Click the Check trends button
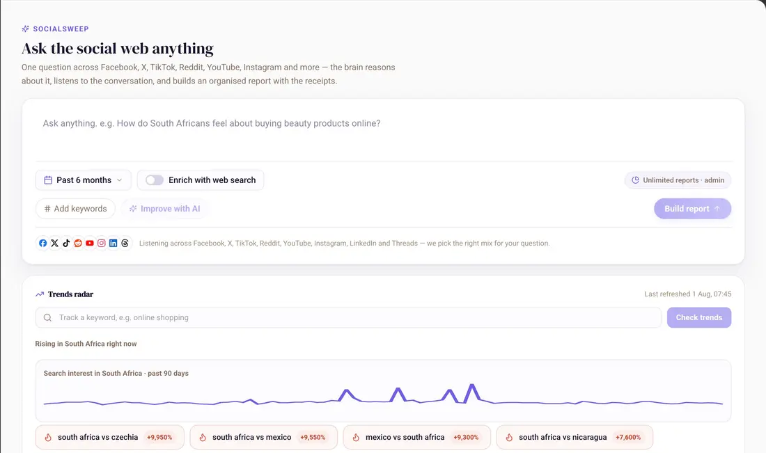Viewport: 766px width, 453px height. pyautogui.click(x=699, y=318)
